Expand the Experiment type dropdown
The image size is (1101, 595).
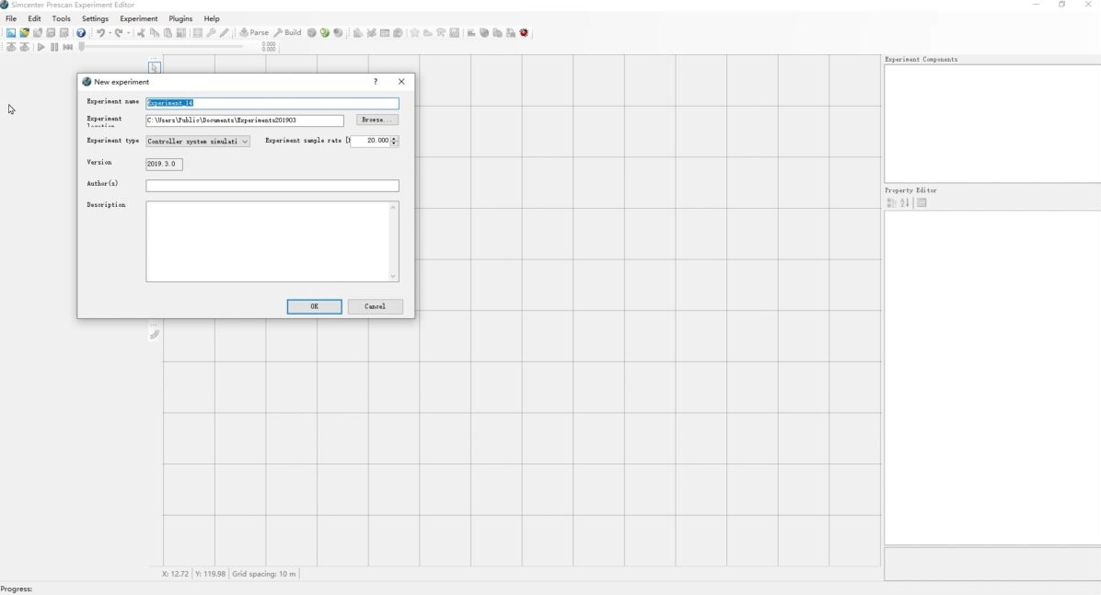(x=245, y=142)
